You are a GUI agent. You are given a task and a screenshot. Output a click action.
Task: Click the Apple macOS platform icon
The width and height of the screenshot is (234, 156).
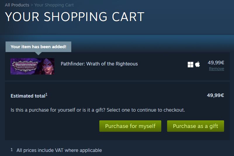point(197,64)
